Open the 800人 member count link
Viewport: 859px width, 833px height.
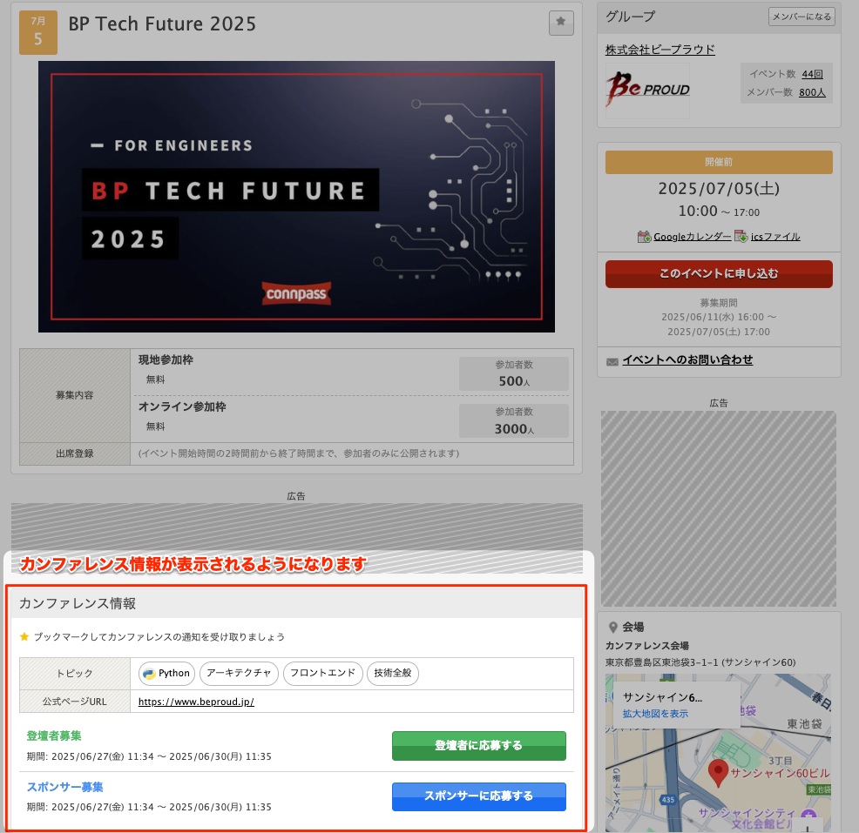(x=812, y=92)
